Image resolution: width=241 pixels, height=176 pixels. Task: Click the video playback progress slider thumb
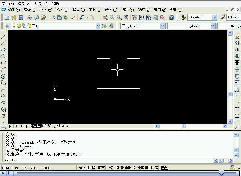221,173
